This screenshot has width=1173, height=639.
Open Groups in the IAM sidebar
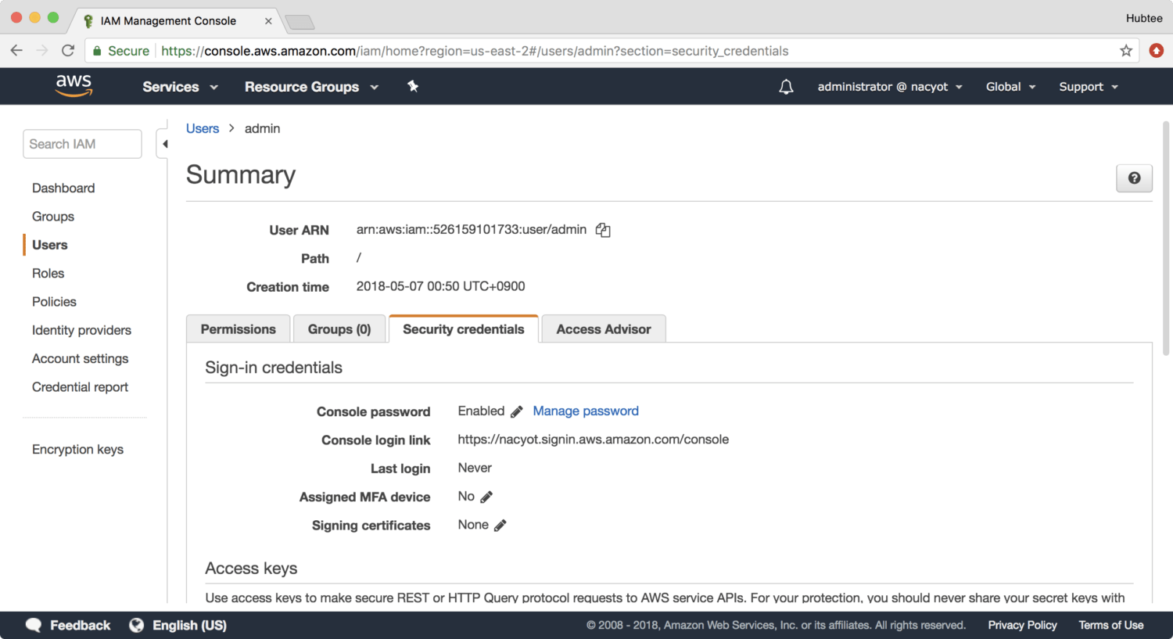[x=53, y=217]
